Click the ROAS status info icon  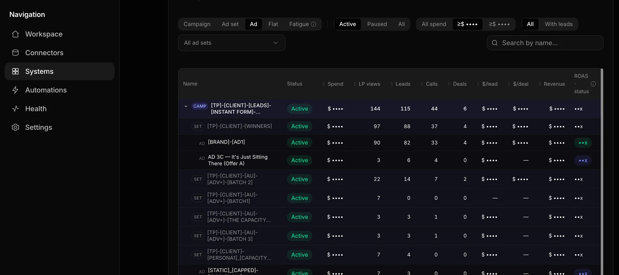pos(593,84)
